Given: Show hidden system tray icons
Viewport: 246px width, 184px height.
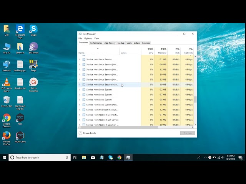Looking at the screenshot, I should coord(205,158).
